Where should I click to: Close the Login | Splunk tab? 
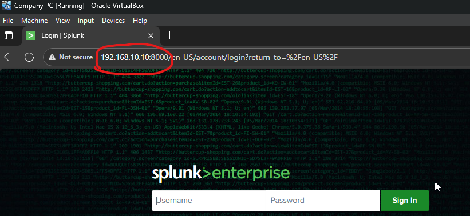(x=151, y=36)
